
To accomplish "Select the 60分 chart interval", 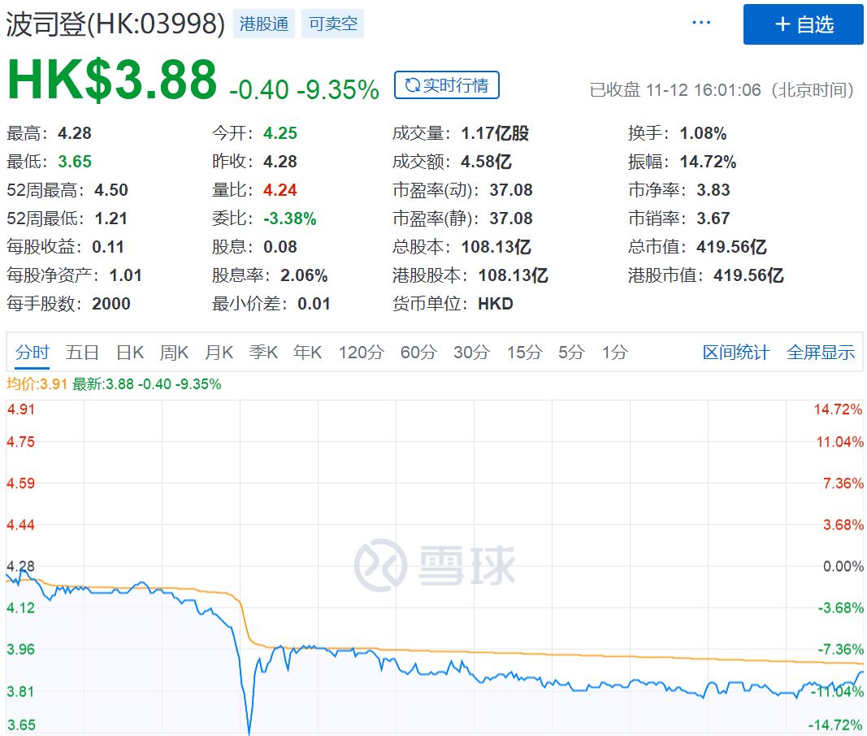I will pos(418,353).
